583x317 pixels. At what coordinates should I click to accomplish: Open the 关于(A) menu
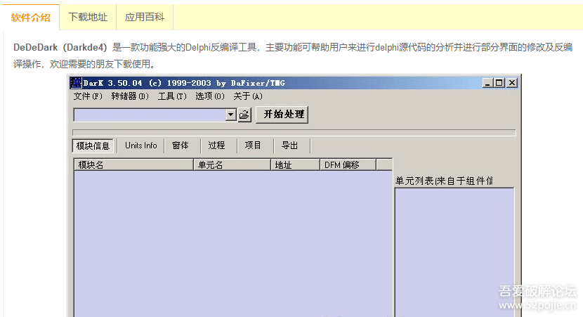click(x=248, y=96)
